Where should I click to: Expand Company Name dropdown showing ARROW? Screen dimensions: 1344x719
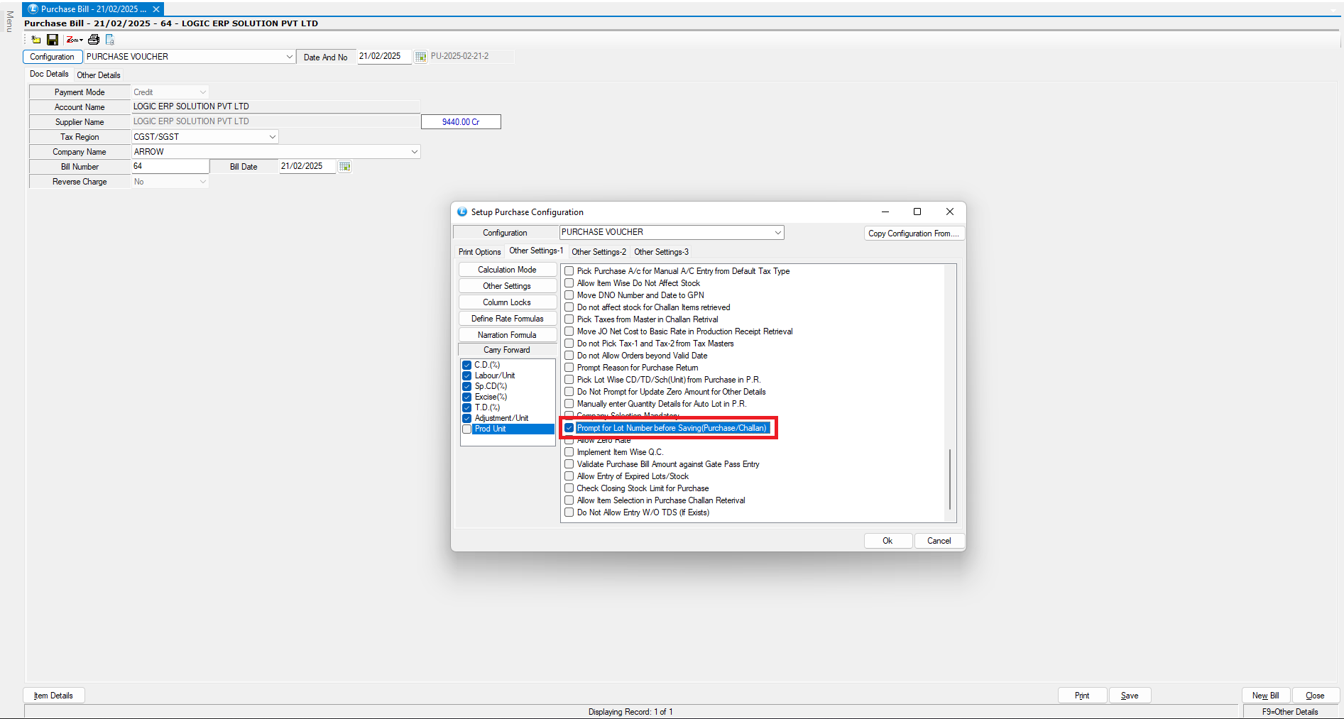[415, 152]
